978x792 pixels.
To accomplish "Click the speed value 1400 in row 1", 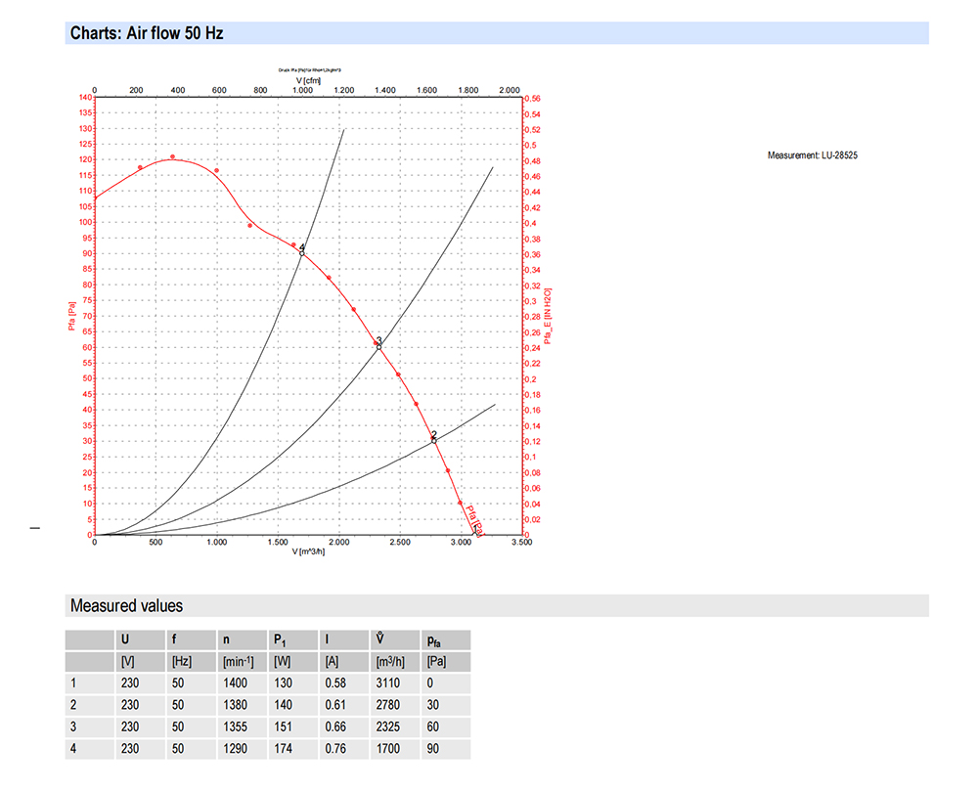I will coord(235,682).
